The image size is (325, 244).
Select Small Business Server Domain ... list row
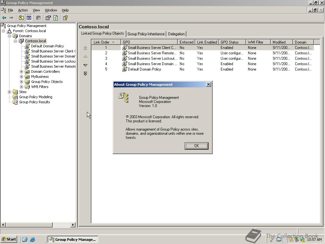202,64
